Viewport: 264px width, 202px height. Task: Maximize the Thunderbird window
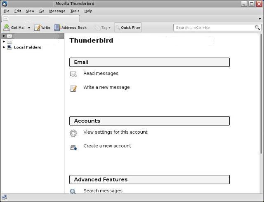coord(252,4)
